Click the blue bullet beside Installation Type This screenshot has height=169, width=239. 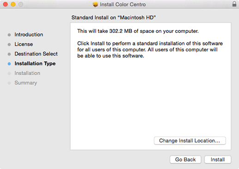click(9, 64)
